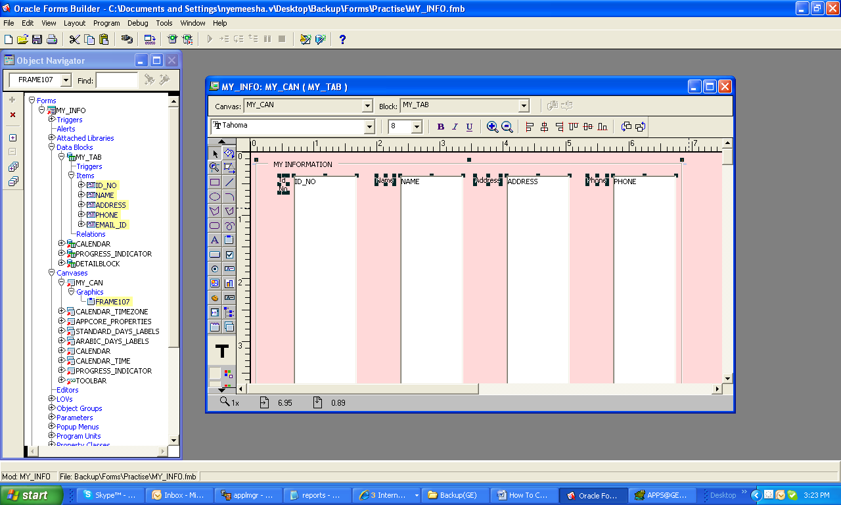The image size is (841, 505).
Task: Click the Zoom In magnifier icon
Action: tap(492, 127)
